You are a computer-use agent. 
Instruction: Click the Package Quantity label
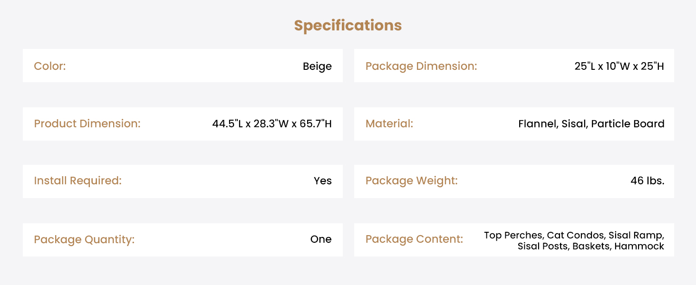(84, 239)
